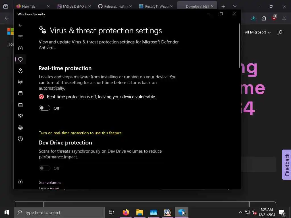Open Account protection sidebar icon
This screenshot has width=291, height=218.
pos(20,71)
